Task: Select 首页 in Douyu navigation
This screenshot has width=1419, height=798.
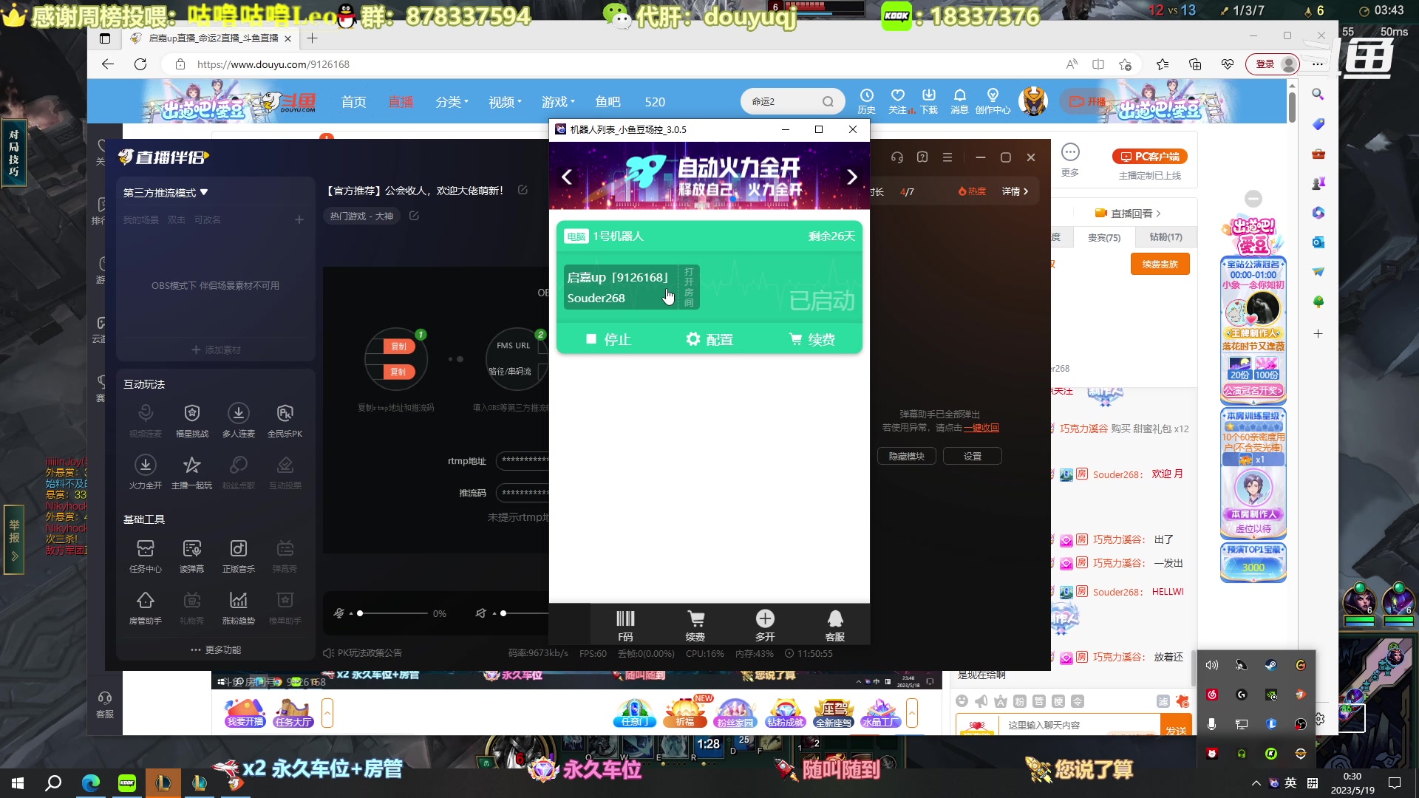Action: click(354, 102)
